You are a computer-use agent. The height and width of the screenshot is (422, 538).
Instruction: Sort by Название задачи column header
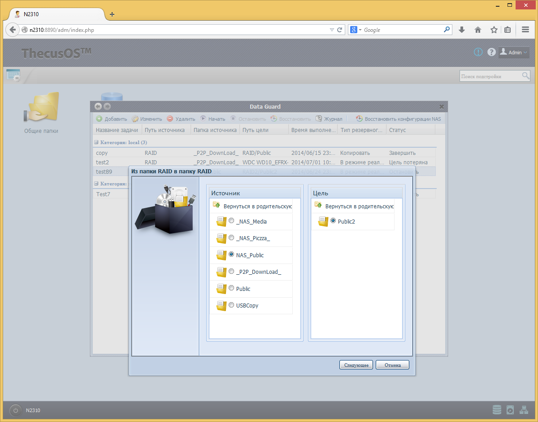point(117,130)
